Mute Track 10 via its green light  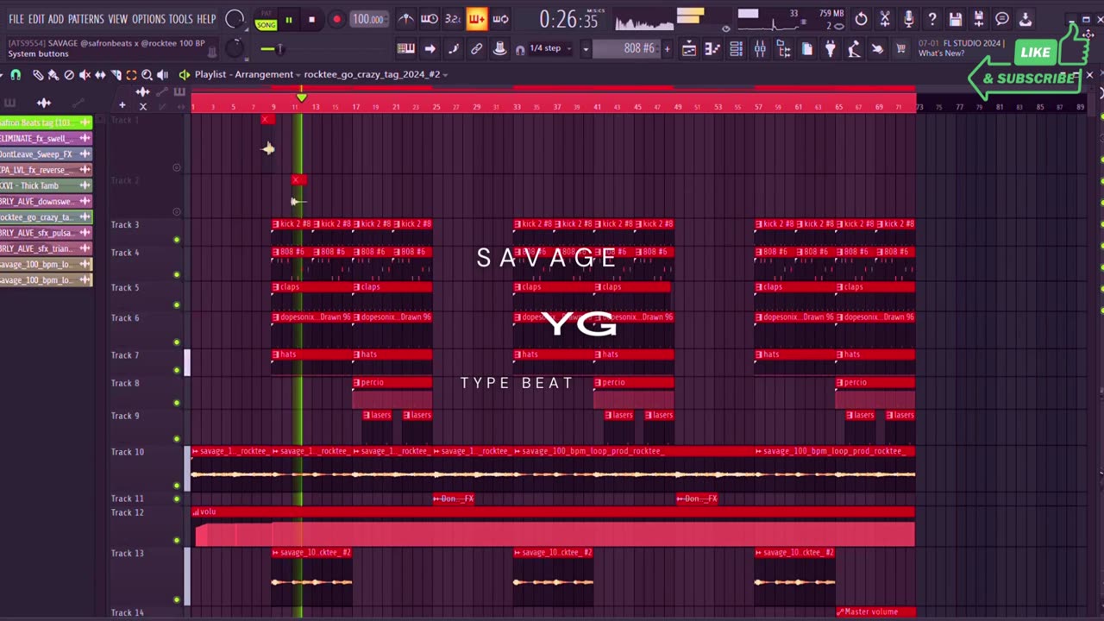[x=177, y=486]
